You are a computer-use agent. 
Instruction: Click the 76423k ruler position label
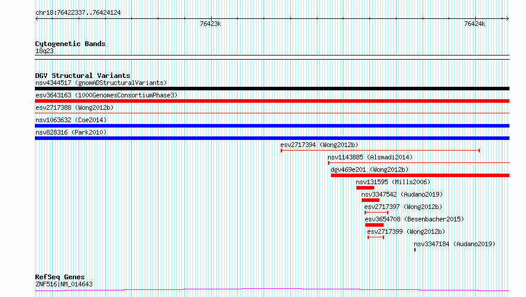210,24
